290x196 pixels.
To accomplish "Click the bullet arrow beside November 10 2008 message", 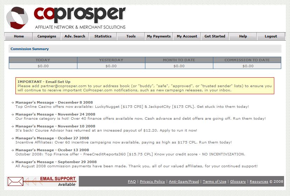I will click(13, 126).
